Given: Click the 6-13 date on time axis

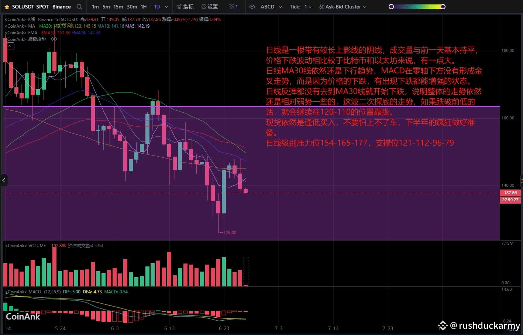Looking at the screenshot, I should (x=169, y=328).
